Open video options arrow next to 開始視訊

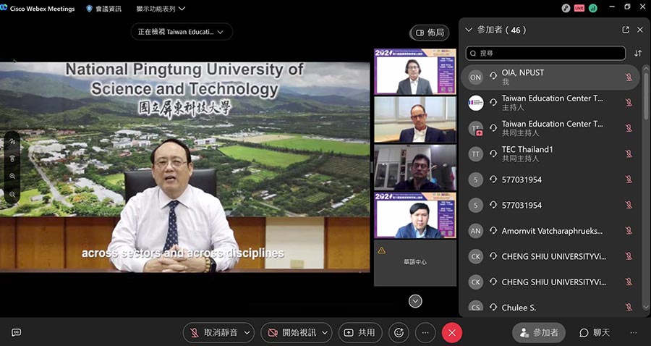coord(325,333)
